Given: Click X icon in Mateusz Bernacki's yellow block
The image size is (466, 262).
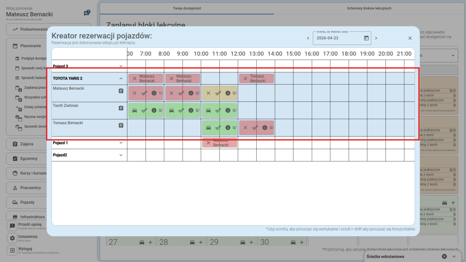Looking at the screenshot, I should 208,93.
